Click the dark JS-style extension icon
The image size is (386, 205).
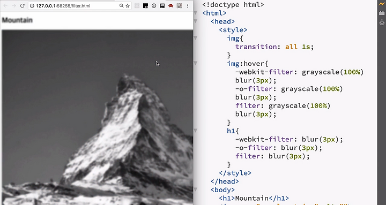pyautogui.click(x=162, y=6)
